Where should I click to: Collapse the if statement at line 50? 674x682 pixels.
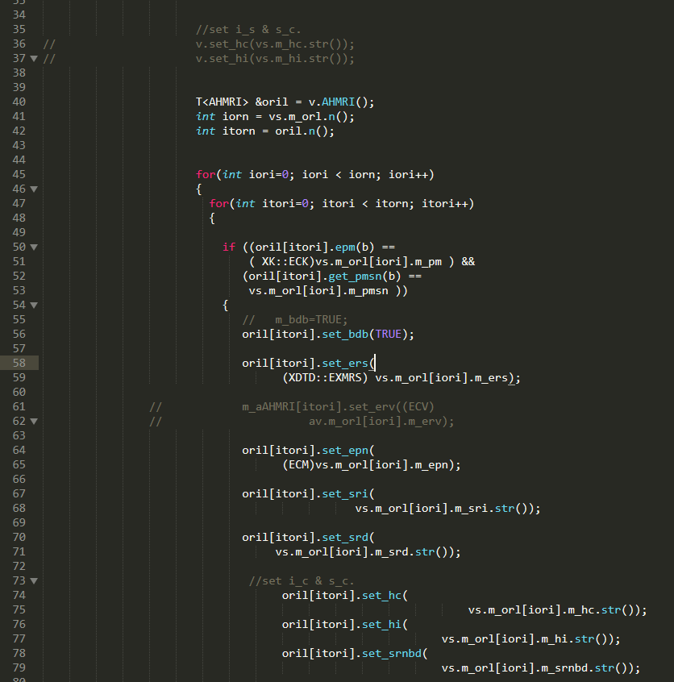(x=34, y=247)
